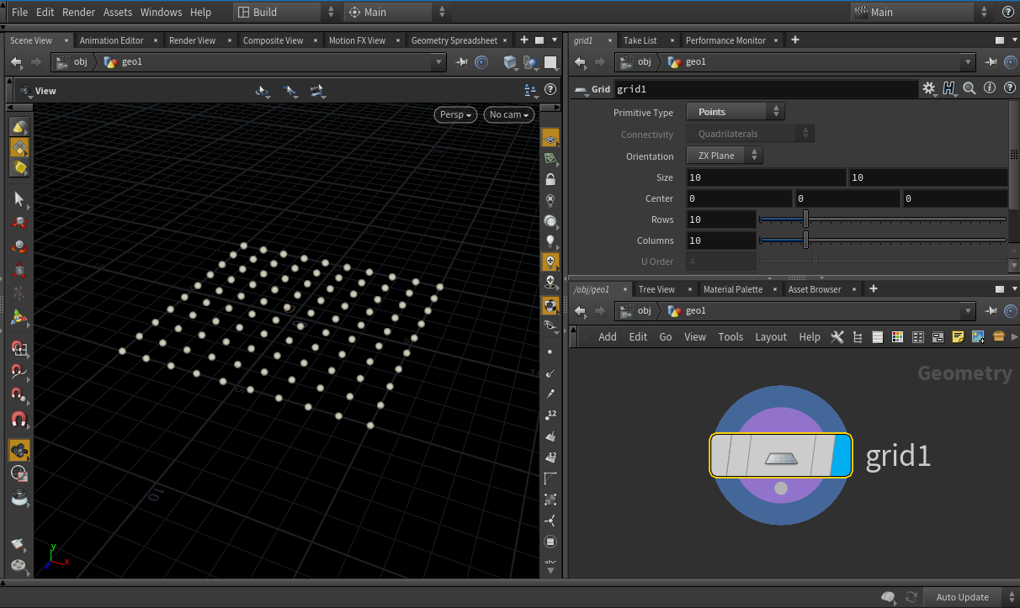The height and width of the screenshot is (608, 1020).
Task: Toggle the highlighted camera view tool button
Action: click(x=19, y=450)
